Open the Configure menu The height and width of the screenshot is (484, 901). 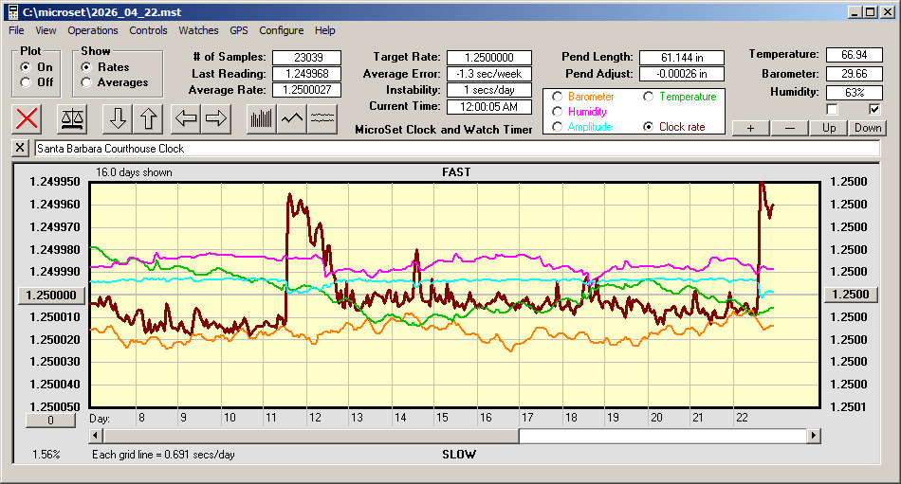pos(282,30)
